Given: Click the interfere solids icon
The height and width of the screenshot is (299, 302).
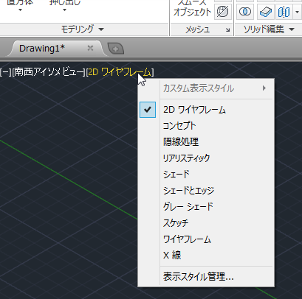Looking at the screenshot, I should [284, 12].
